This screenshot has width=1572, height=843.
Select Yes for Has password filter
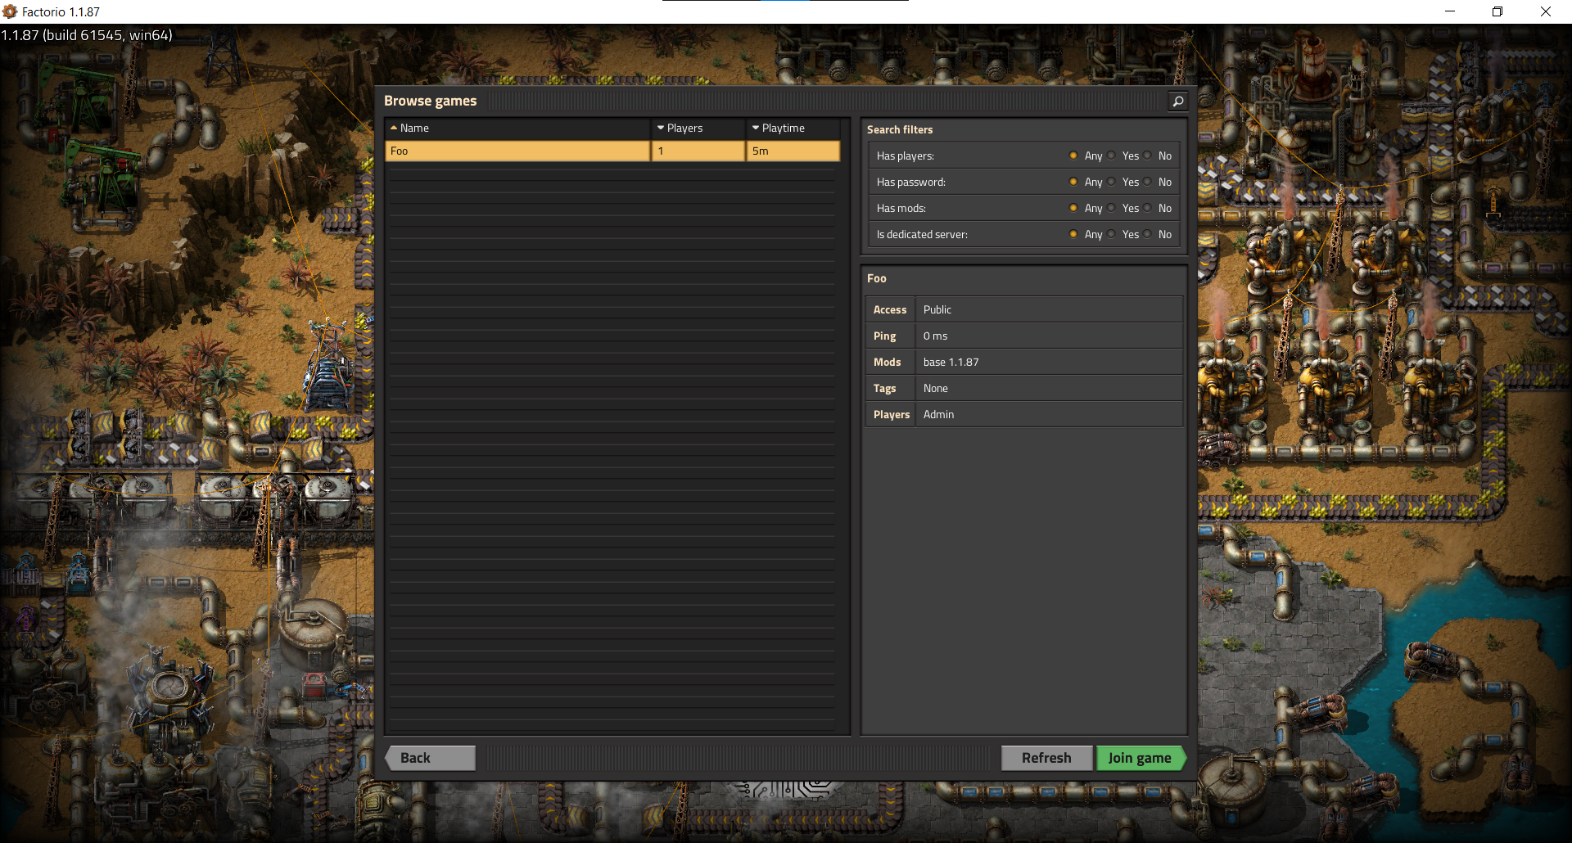[x=1112, y=182]
